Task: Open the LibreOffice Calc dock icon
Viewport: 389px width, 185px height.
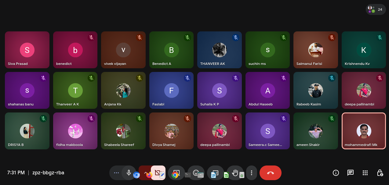Action: [226, 175]
